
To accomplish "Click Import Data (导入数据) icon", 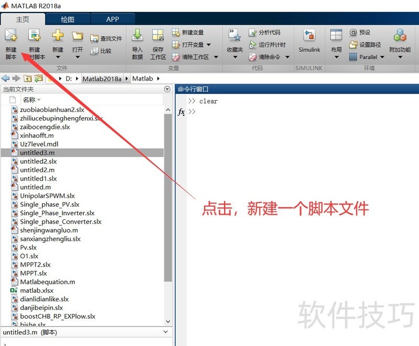I will click(137, 35).
